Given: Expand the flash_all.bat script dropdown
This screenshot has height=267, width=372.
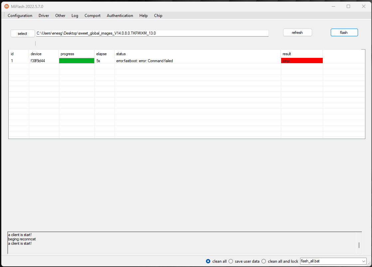Looking at the screenshot, I should point(363,261).
